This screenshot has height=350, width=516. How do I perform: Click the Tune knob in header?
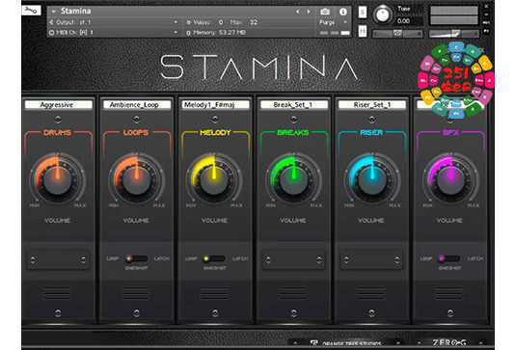pyautogui.click(x=382, y=14)
